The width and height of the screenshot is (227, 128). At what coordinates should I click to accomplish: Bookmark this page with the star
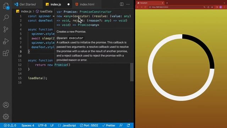(212, 7)
